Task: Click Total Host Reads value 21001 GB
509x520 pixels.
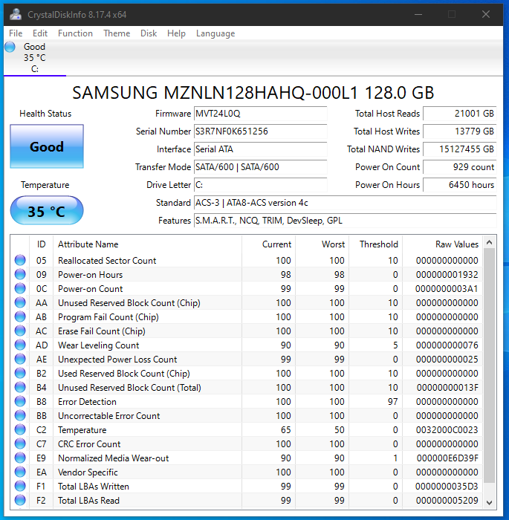Action: 460,114
